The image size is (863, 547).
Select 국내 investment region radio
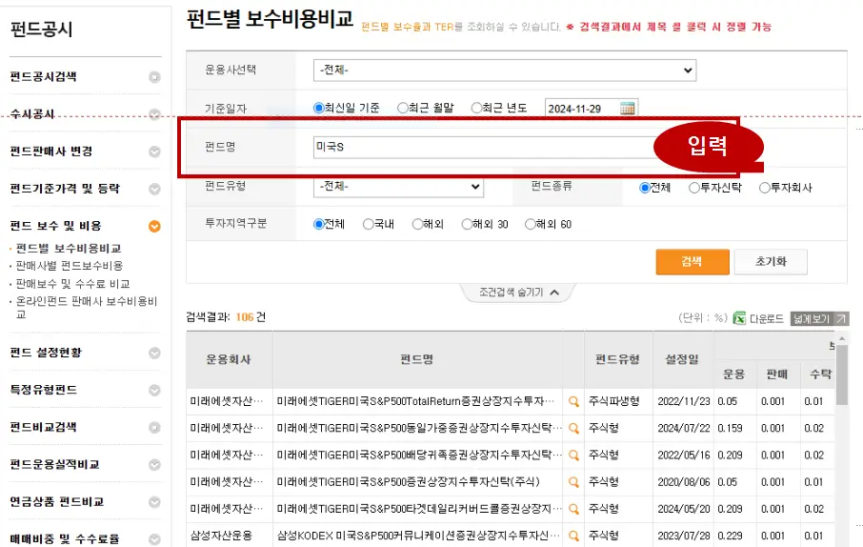(369, 224)
